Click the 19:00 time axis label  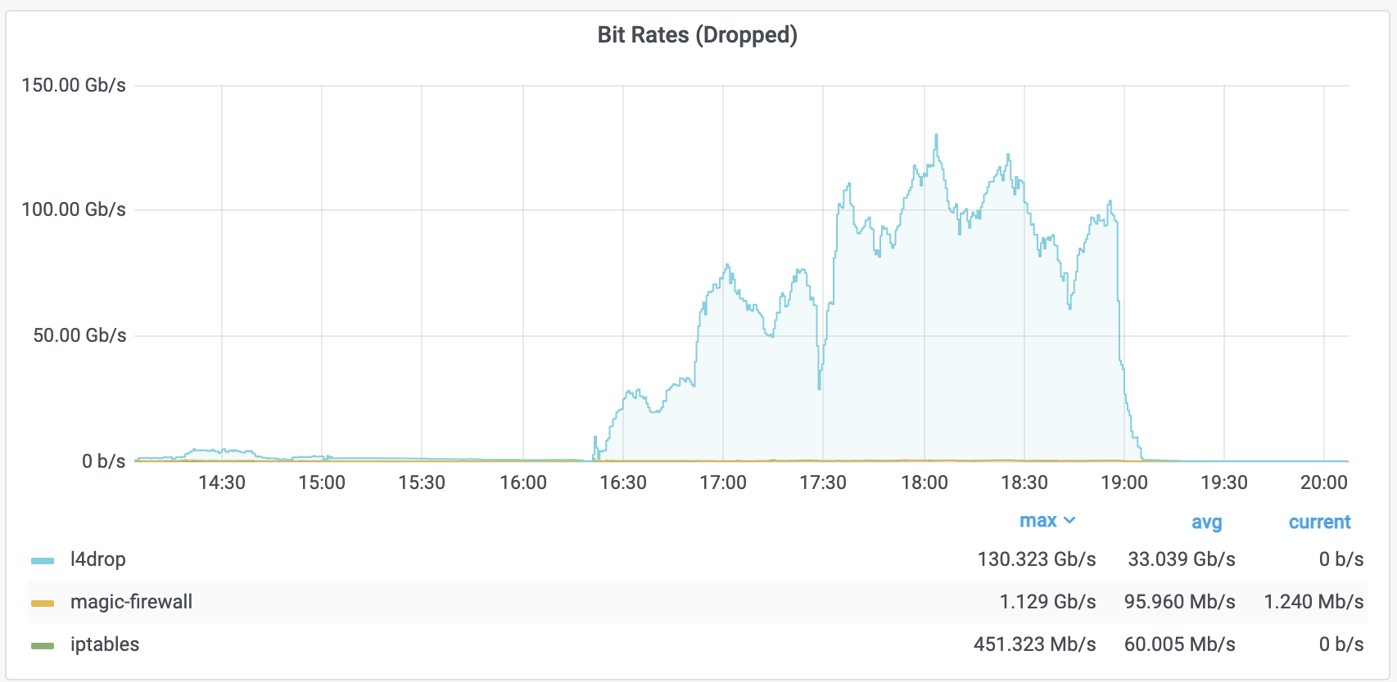click(1124, 482)
